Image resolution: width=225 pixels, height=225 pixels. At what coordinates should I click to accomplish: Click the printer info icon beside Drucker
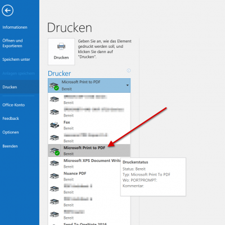pyautogui.click(x=129, y=70)
